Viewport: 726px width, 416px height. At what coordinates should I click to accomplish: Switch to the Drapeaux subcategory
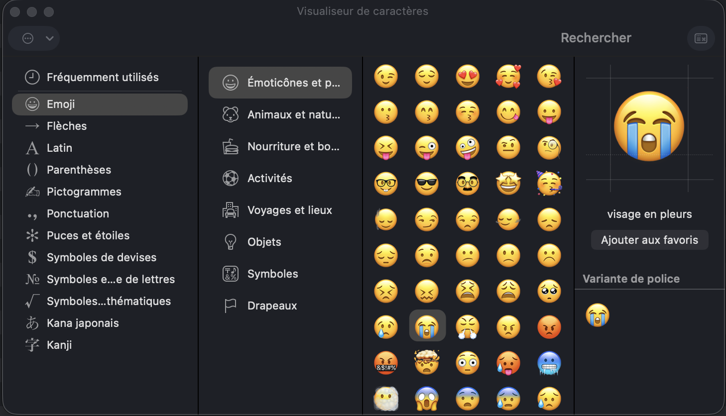coord(272,306)
